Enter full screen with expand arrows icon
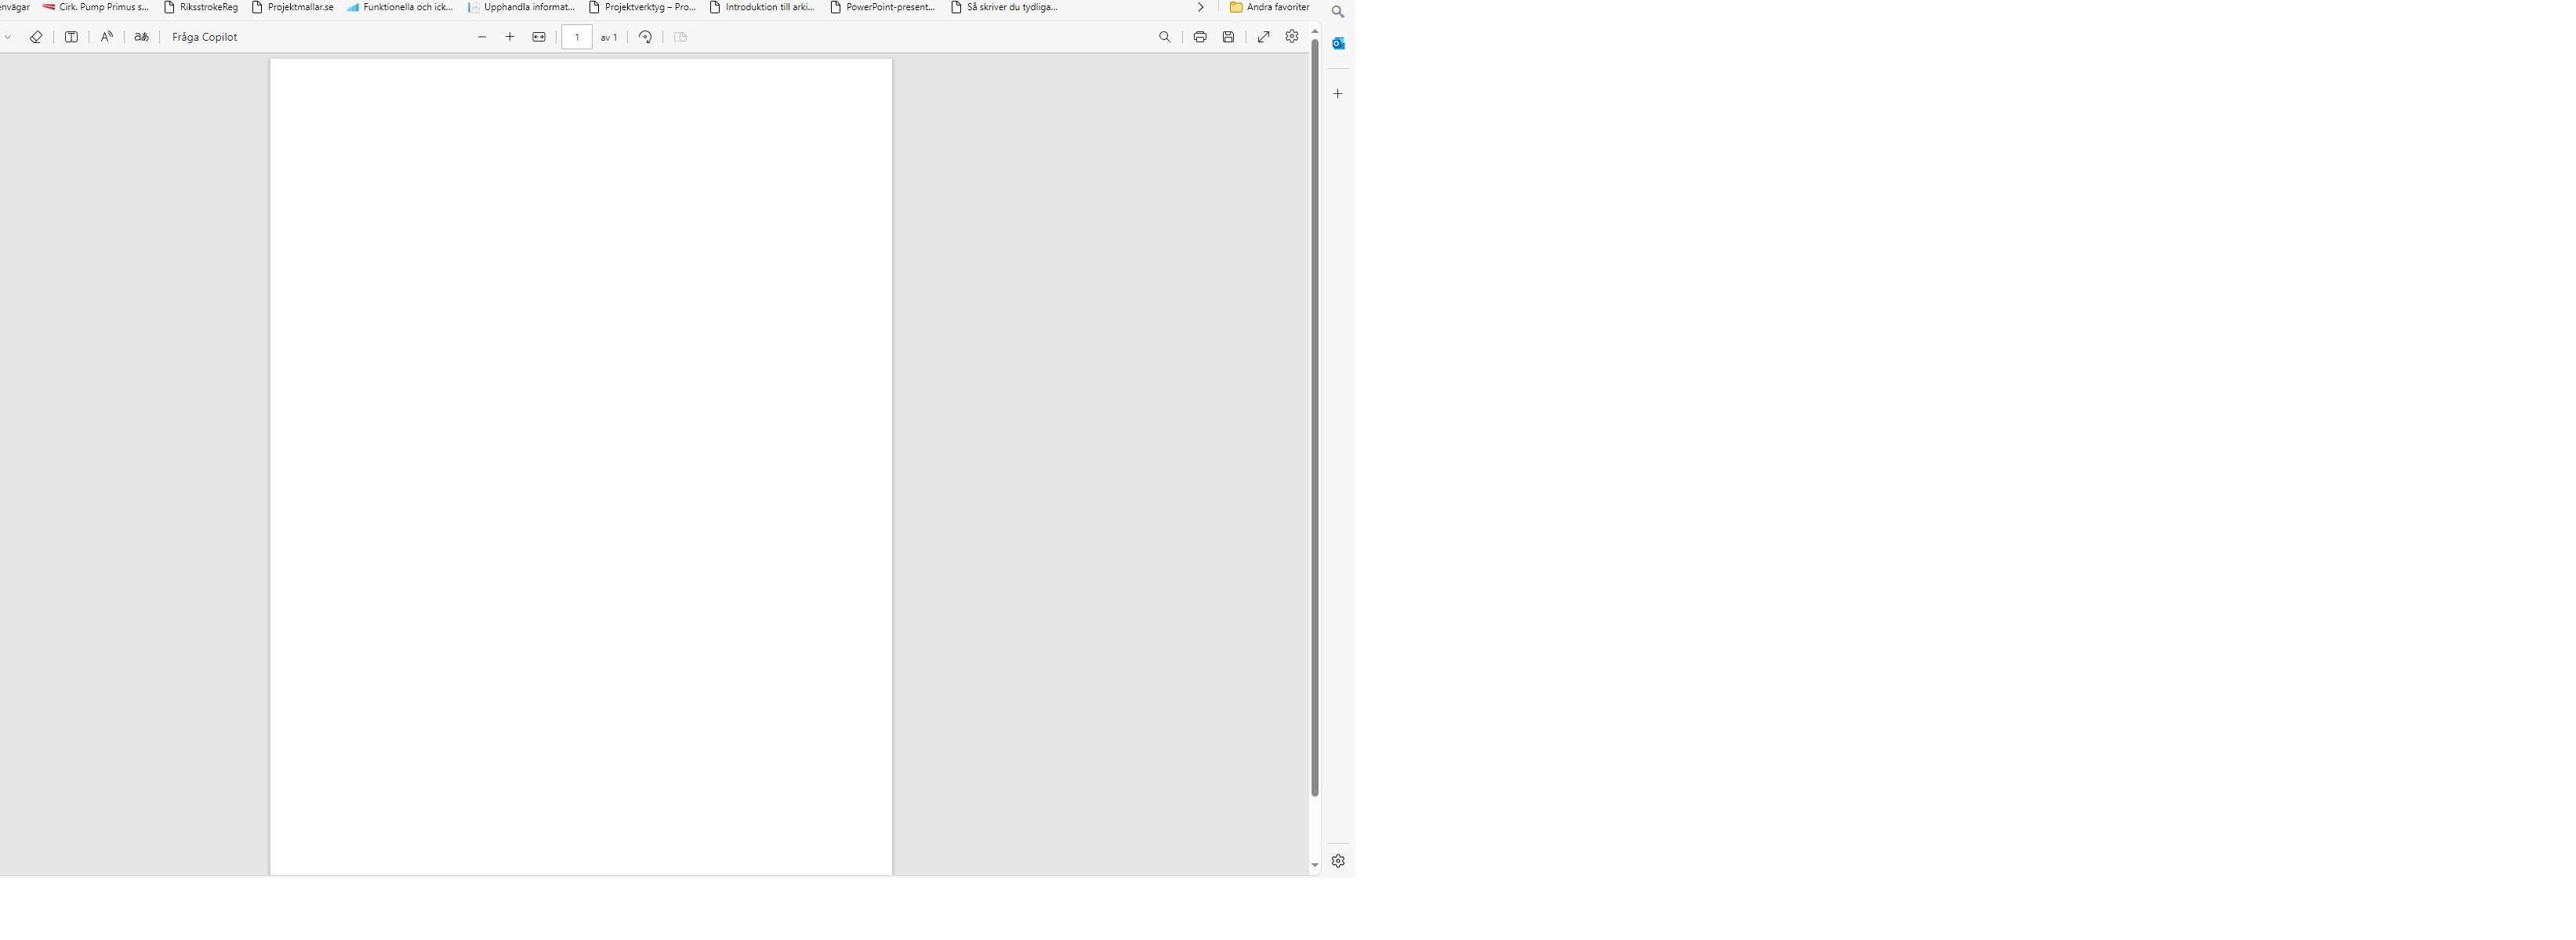2576x940 pixels. 1264,37
